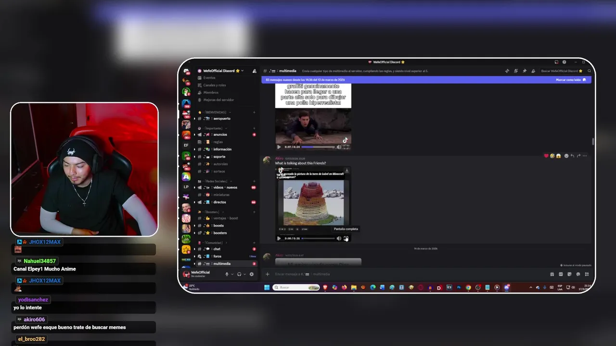Open the LP server in server list
616x346 pixels.
click(x=186, y=186)
